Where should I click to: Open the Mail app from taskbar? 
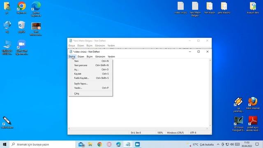81,144
